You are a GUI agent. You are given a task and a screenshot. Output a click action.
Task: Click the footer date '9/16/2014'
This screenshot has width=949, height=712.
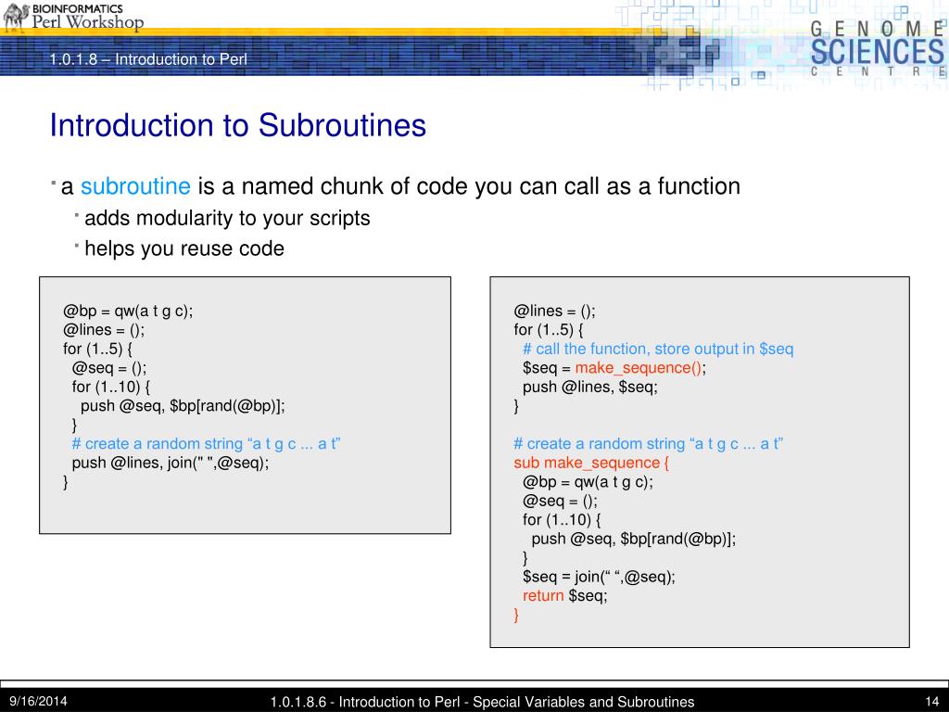pyautogui.click(x=37, y=702)
